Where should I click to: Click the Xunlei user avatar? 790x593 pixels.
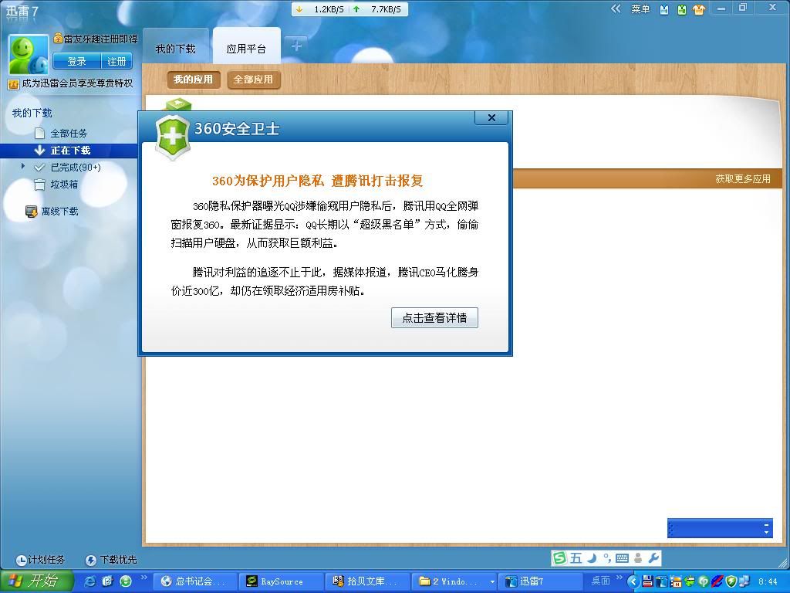[29, 55]
